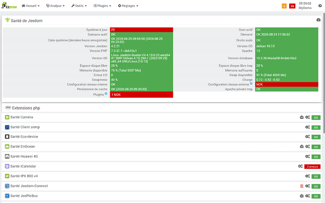
Task: Open the help question mark icon
Action: pos(320,6)
